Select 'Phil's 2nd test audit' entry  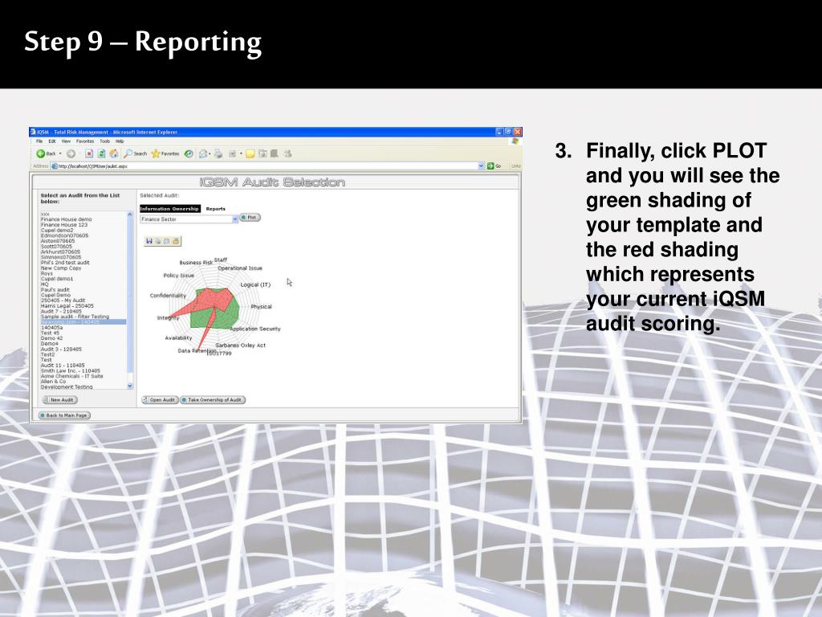point(65,263)
